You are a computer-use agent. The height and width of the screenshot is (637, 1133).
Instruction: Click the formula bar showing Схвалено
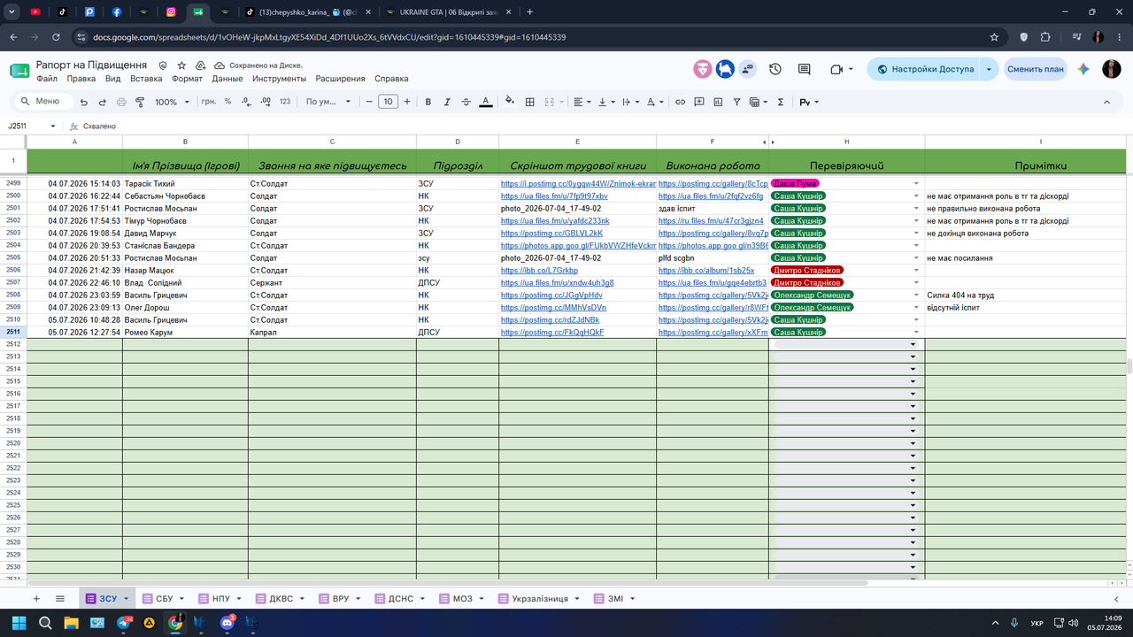coord(602,127)
